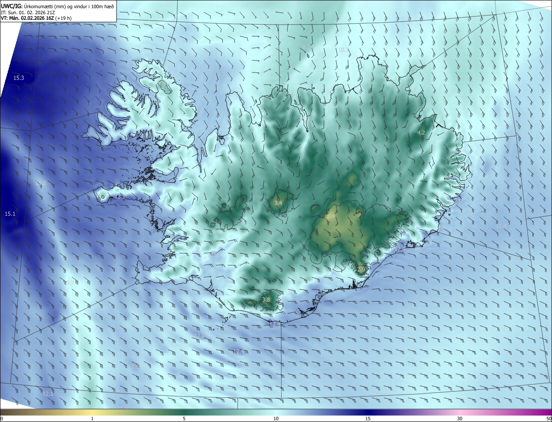Viewport: 552px width, 422px height.
Task: Click the color scale at tick 50
Action: pyautogui.click(x=549, y=419)
